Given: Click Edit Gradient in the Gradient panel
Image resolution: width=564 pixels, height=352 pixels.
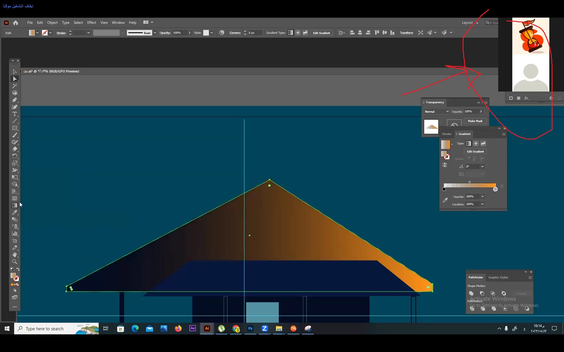Looking at the screenshot, I should click(x=475, y=151).
